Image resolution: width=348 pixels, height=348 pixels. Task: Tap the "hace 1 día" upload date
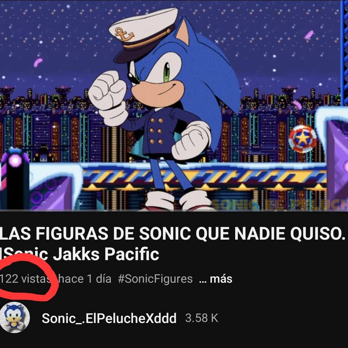(x=84, y=279)
